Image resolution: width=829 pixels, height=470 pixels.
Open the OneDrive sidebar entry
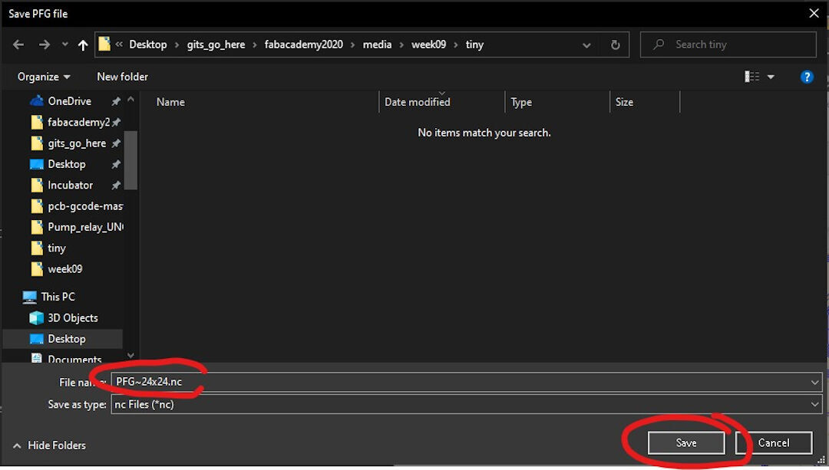click(70, 100)
